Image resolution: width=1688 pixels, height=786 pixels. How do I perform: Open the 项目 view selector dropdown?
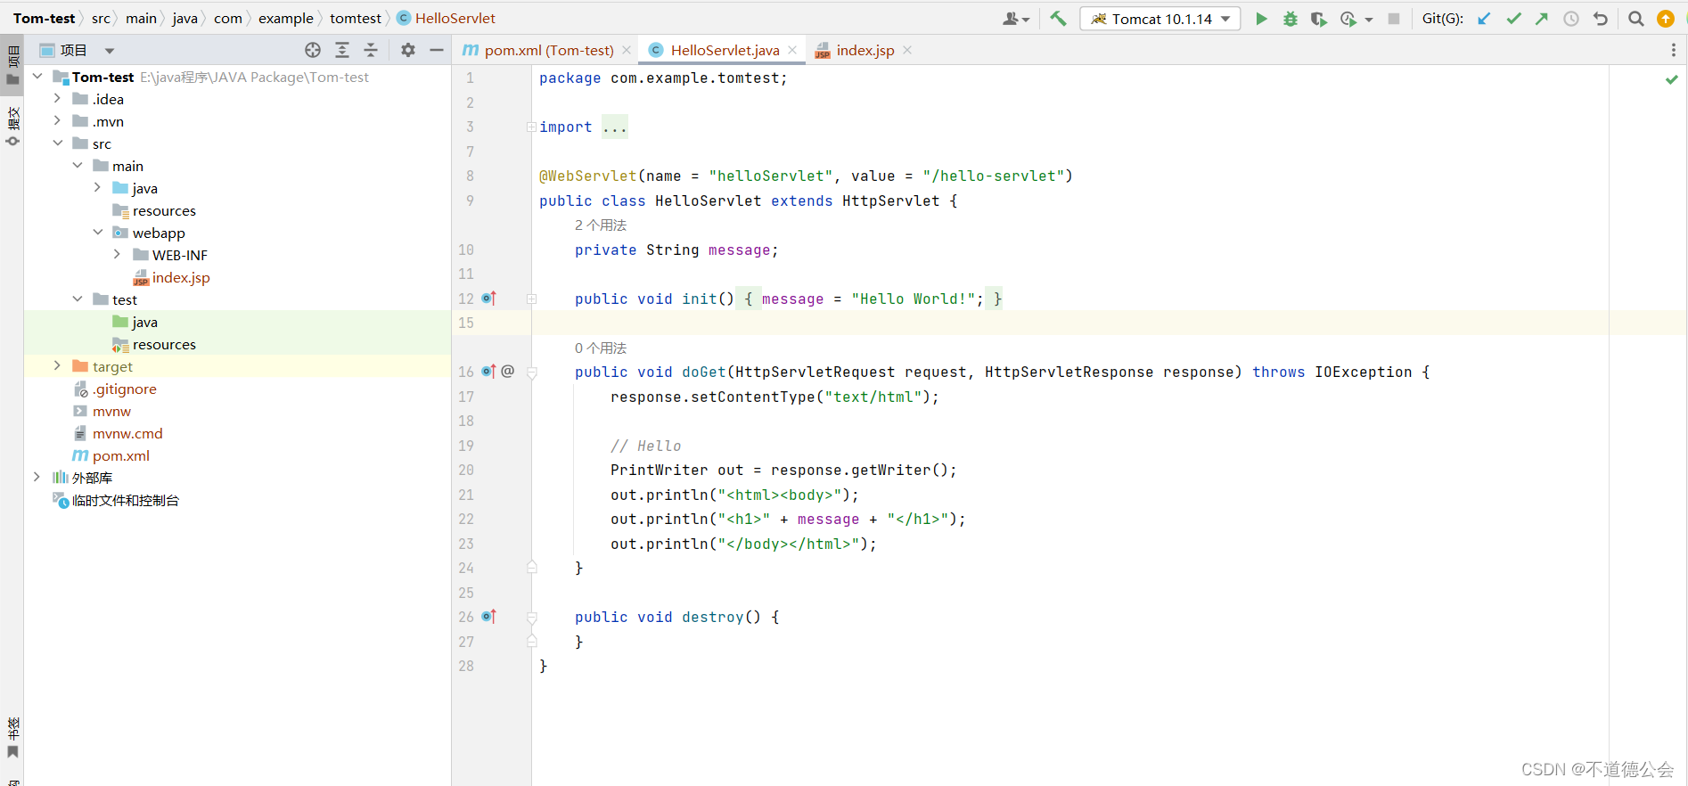point(110,51)
